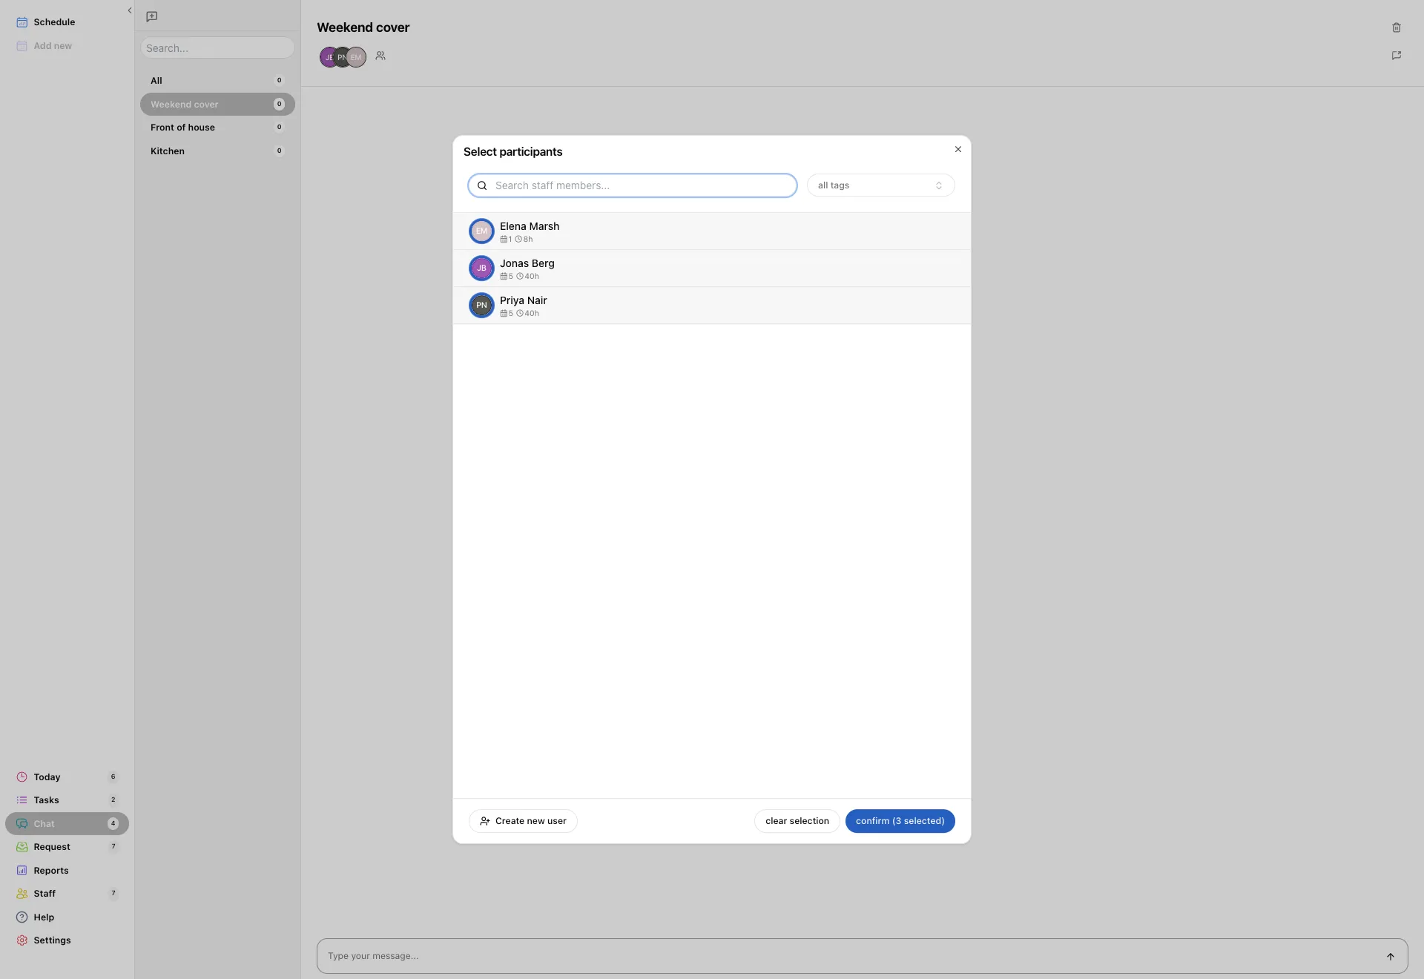This screenshot has height=979, width=1424.
Task: Confirm the 3 selected participants
Action: 900,821
